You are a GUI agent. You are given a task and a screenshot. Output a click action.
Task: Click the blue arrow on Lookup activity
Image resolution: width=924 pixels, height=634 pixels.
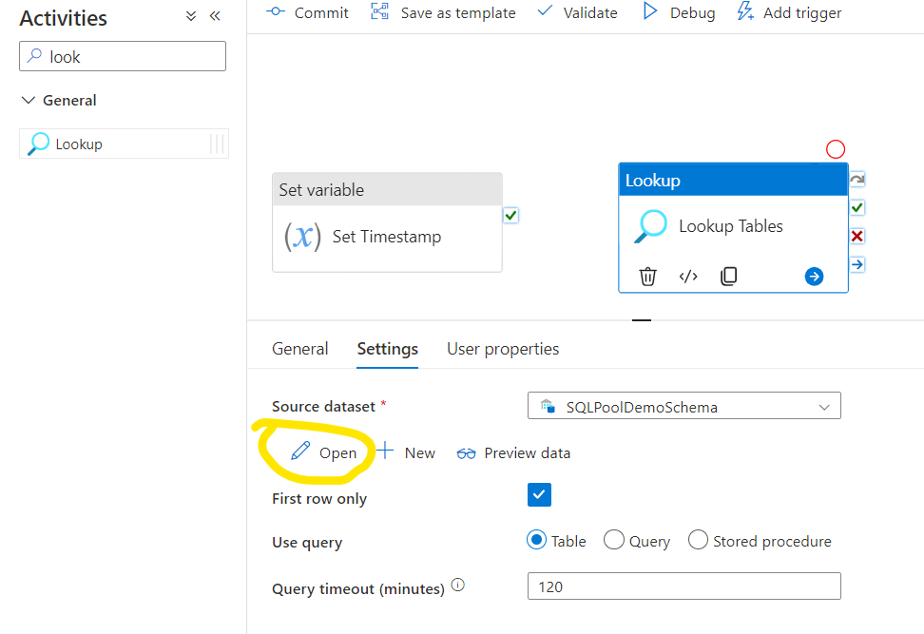click(x=814, y=277)
